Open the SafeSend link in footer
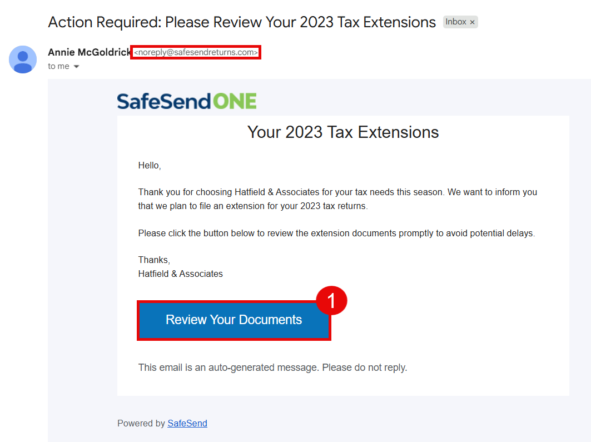591x442 pixels. (x=187, y=424)
